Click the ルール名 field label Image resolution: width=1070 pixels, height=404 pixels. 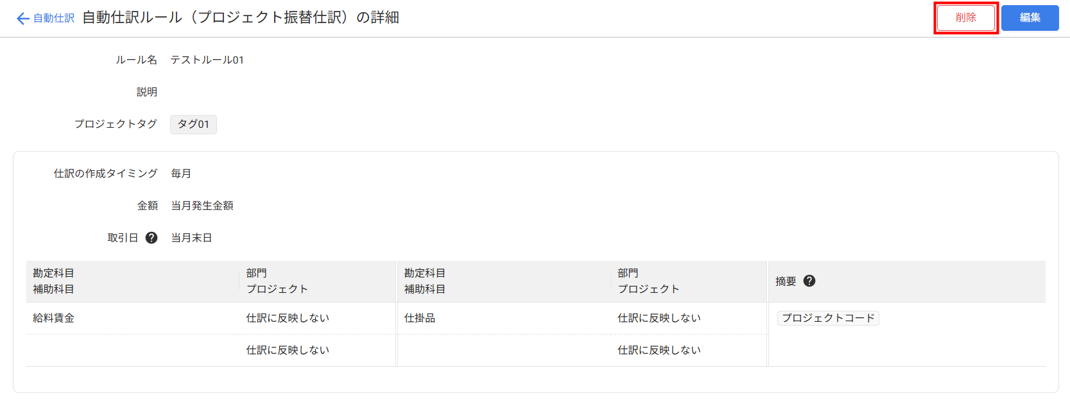(136, 60)
